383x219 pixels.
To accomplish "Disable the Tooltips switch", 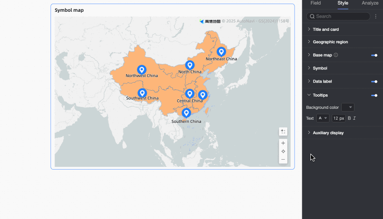I will [x=374, y=96].
